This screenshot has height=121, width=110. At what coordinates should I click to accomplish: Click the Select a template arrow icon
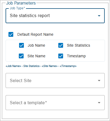pos(99,103)
